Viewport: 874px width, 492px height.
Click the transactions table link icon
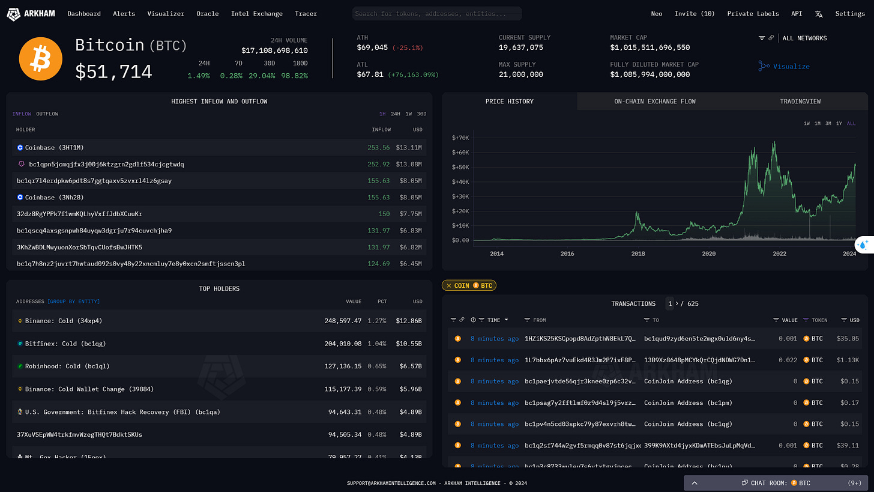click(x=462, y=320)
